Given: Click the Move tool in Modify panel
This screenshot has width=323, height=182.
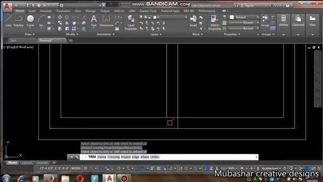Looking at the screenshot, I should coord(60,17).
